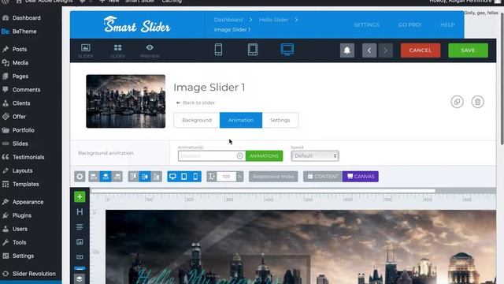This screenshot has height=284, width=504.
Task: Toggle layer visibility on tablet
Action: (x=184, y=177)
